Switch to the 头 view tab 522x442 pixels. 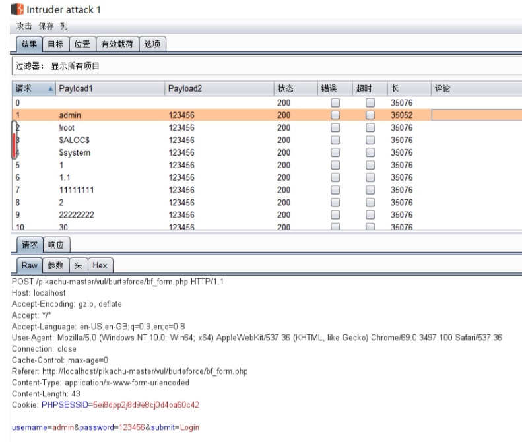click(79, 265)
